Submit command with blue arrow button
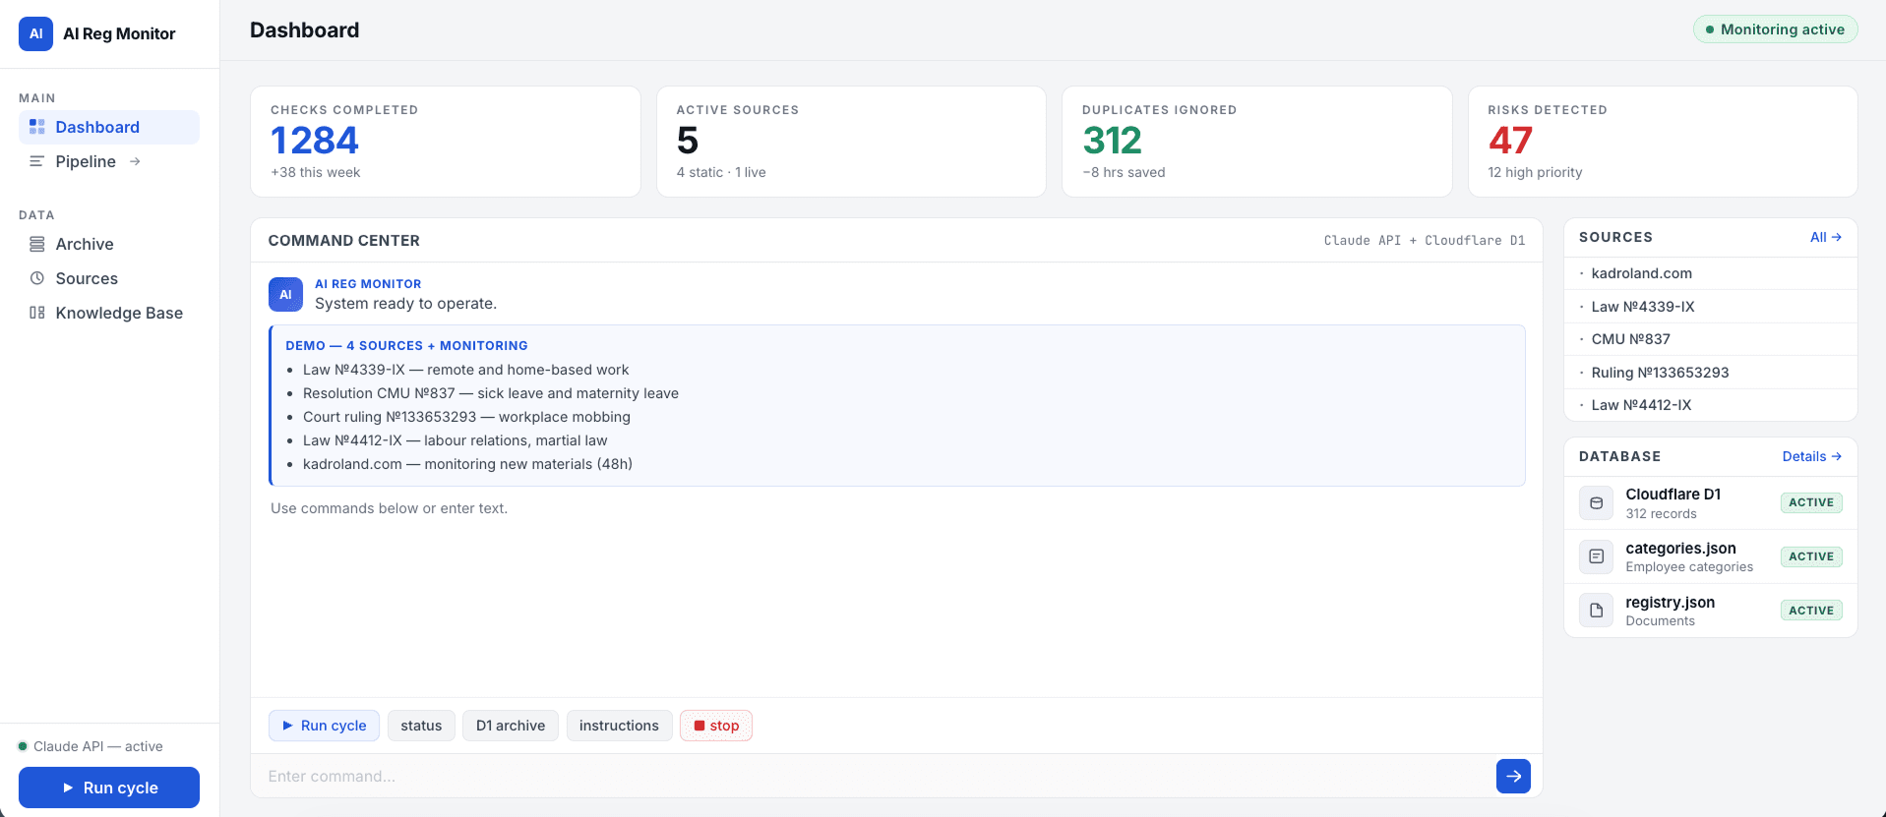Screen dimensions: 1886x817 [x=1513, y=776]
